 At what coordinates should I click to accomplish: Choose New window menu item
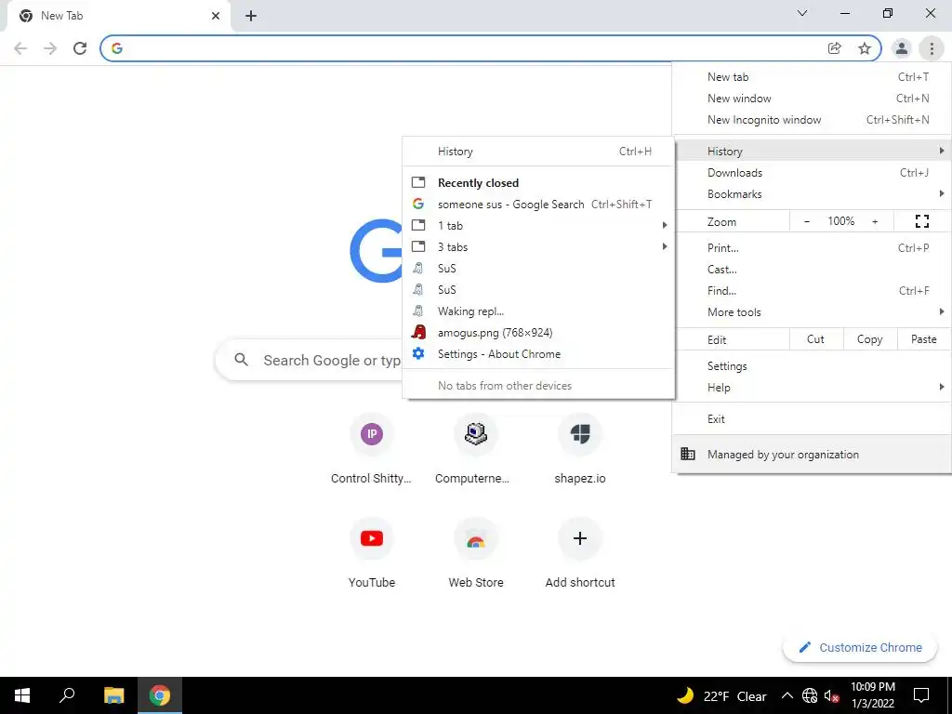pyautogui.click(x=812, y=99)
